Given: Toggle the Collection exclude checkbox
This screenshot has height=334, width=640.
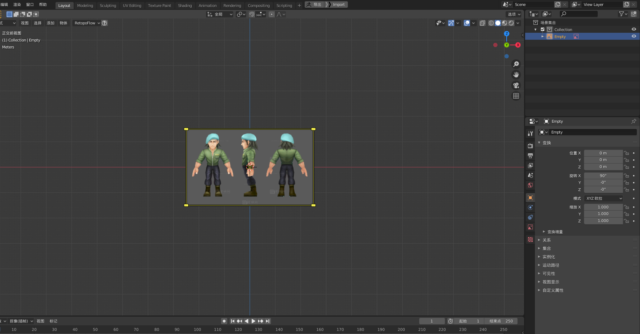Looking at the screenshot, I should pyautogui.click(x=543, y=30).
